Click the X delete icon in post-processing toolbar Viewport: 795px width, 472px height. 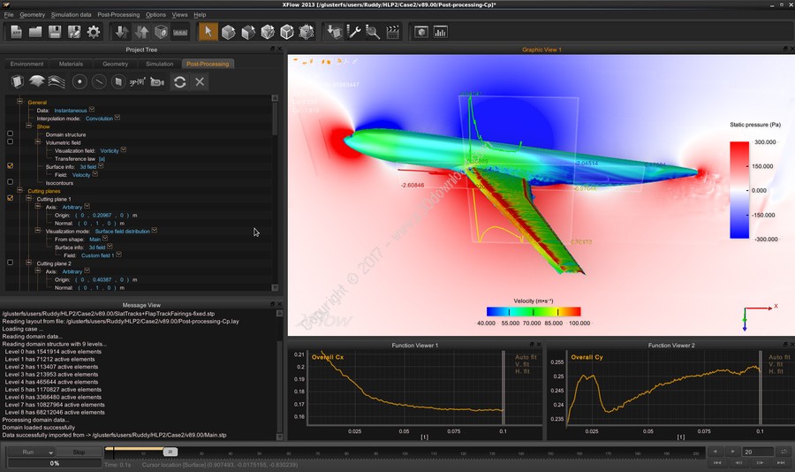pos(200,81)
